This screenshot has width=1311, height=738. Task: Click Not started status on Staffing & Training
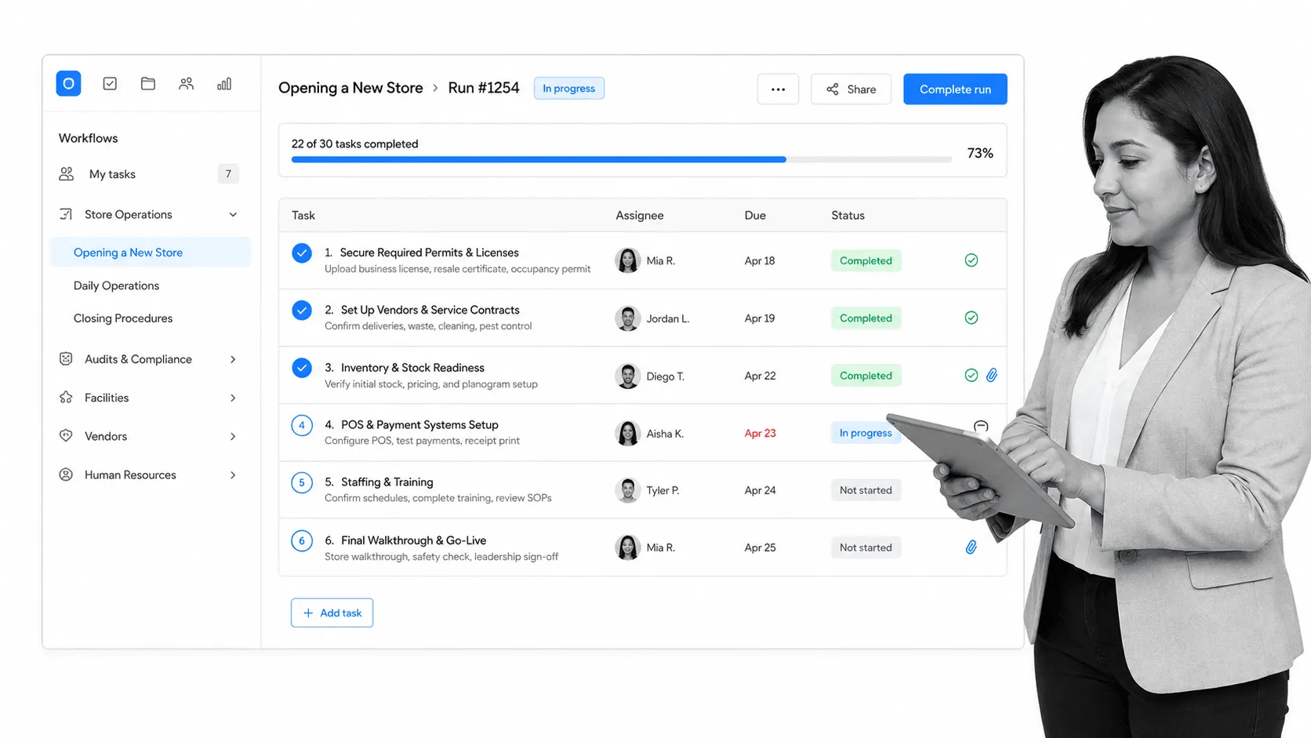tap(866, 490)
